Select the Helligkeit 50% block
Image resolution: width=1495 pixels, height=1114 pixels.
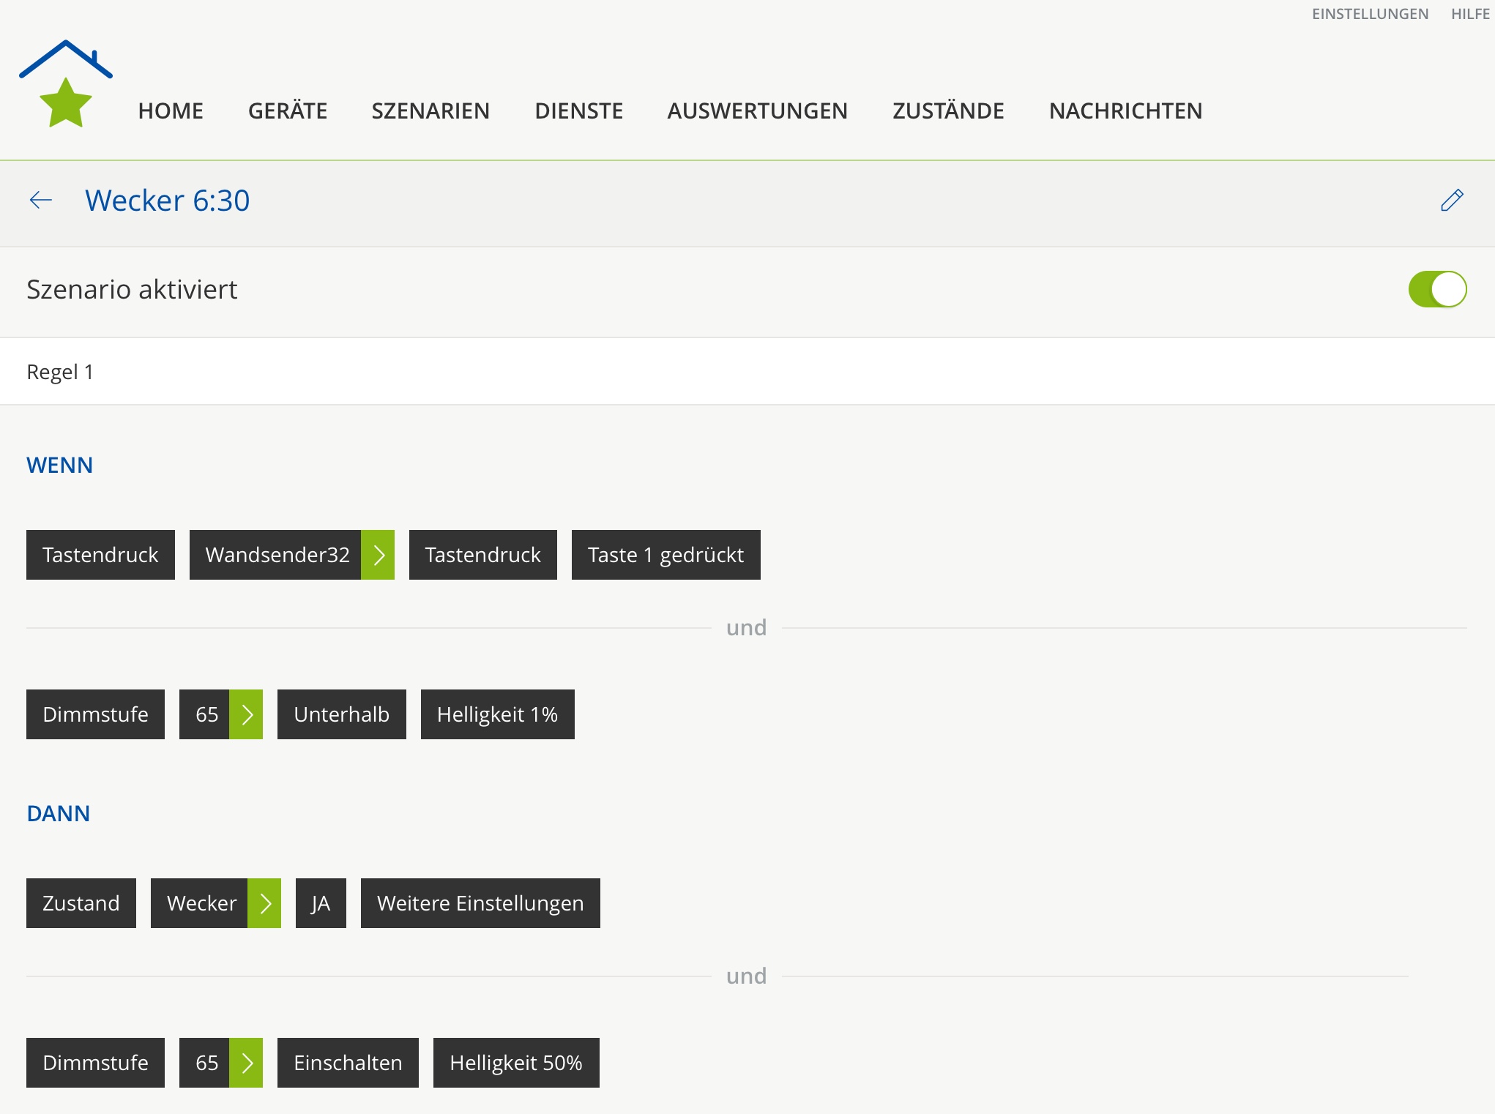(516, 1063)
